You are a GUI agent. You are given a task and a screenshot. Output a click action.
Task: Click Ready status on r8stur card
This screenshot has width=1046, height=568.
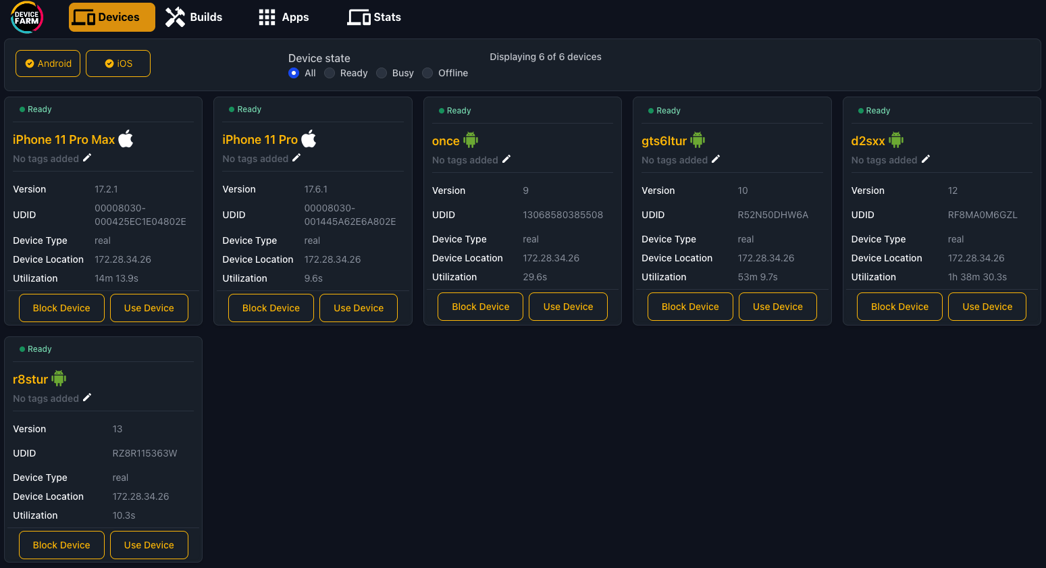click(36, 349)
